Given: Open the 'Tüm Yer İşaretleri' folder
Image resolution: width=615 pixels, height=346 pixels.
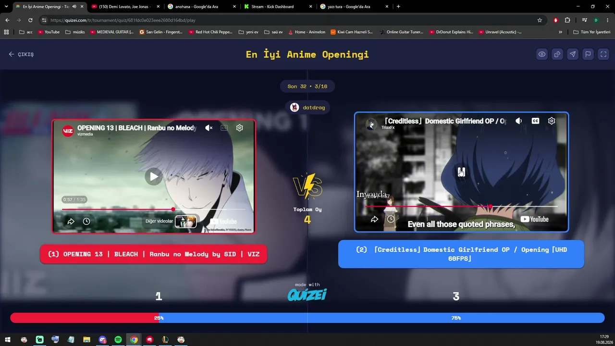Looking at the screenshot, I should coord(592,32).
